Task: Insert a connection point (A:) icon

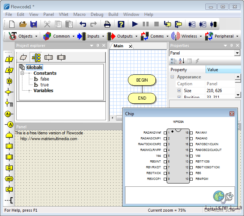Action: coord(9,114)
